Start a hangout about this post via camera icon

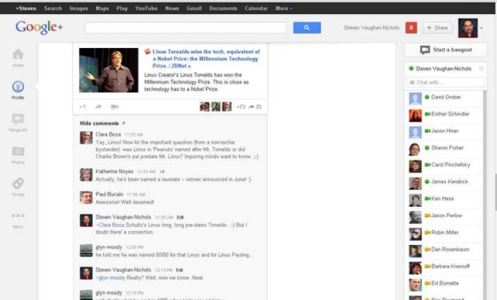click(x=115, y=106)
